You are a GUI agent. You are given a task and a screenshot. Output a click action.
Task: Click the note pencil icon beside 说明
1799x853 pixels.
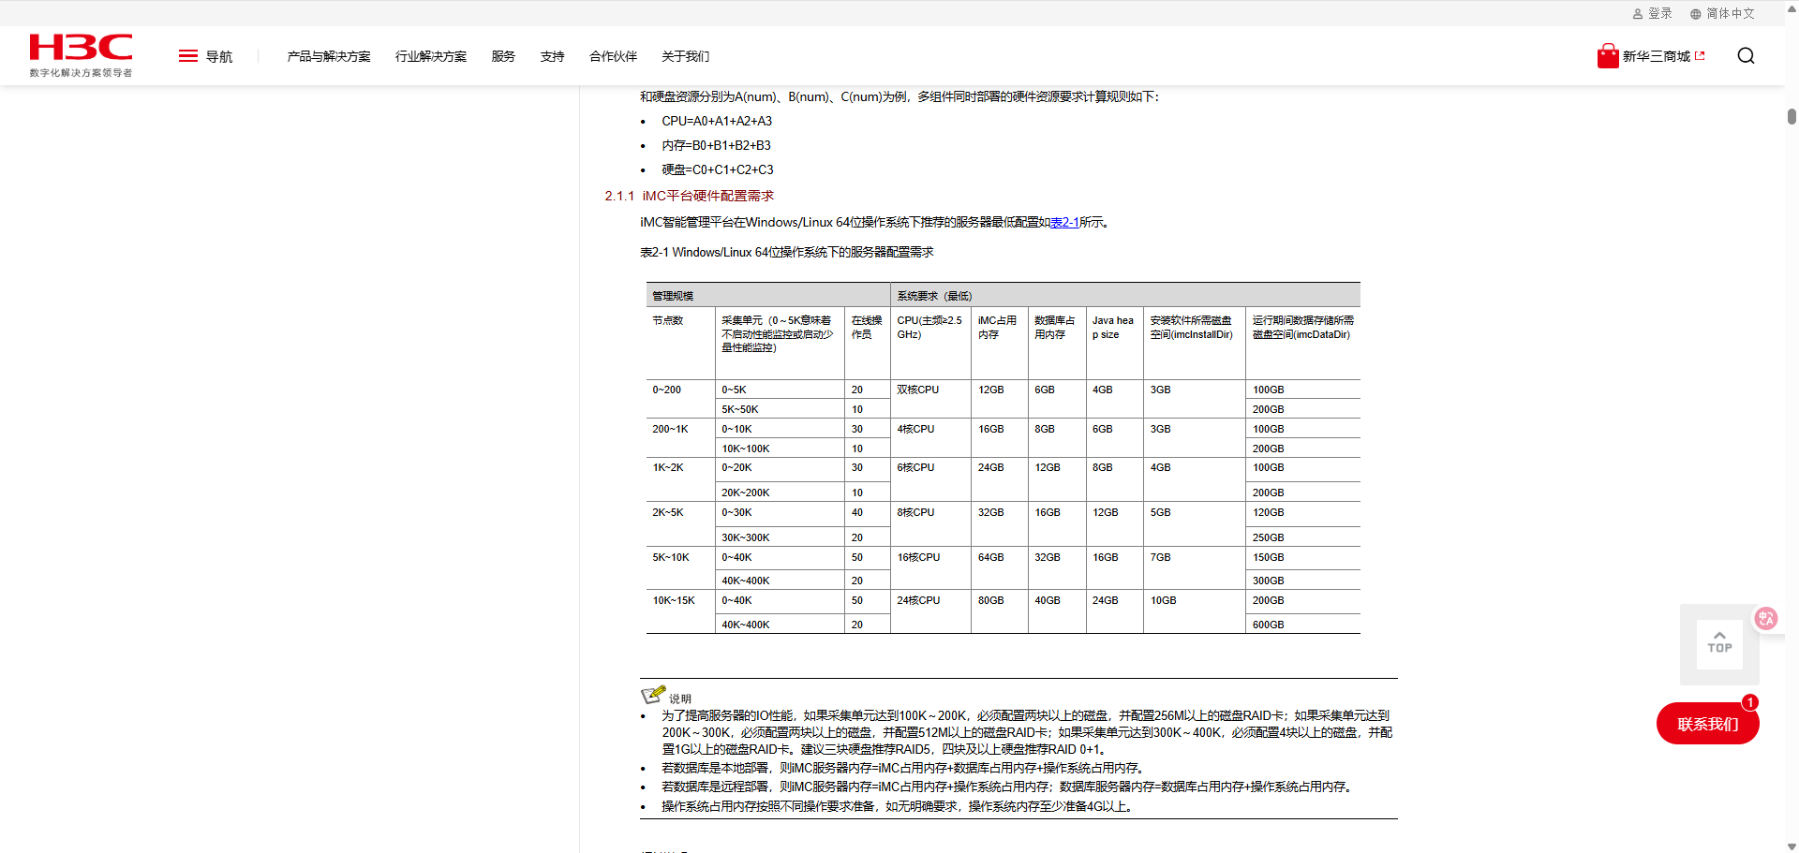pos(653,695)
